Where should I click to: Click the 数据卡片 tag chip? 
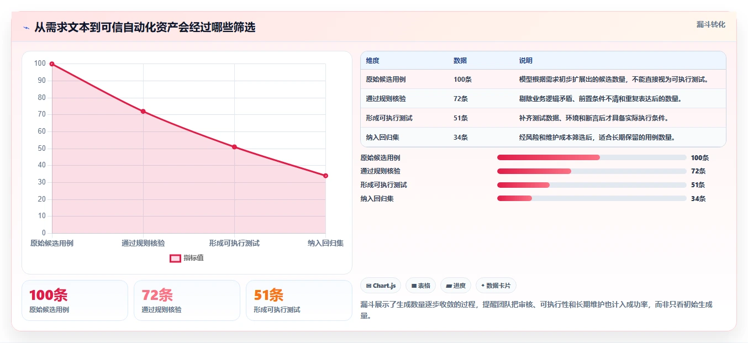click(x=496, y=286)
